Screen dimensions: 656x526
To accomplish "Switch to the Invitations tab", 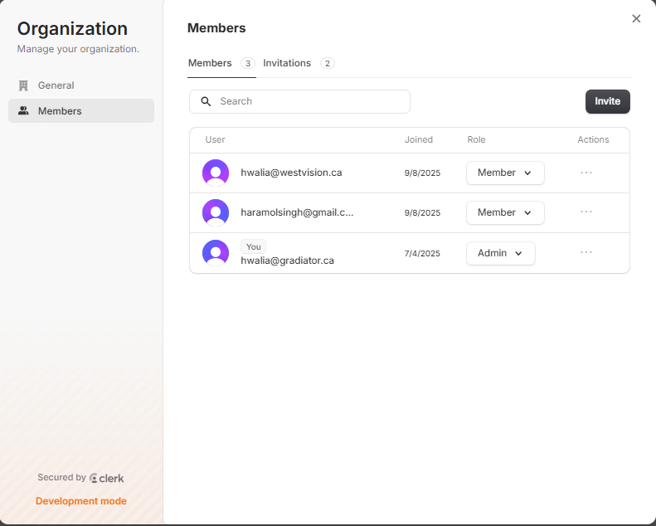I will point(287,63).
